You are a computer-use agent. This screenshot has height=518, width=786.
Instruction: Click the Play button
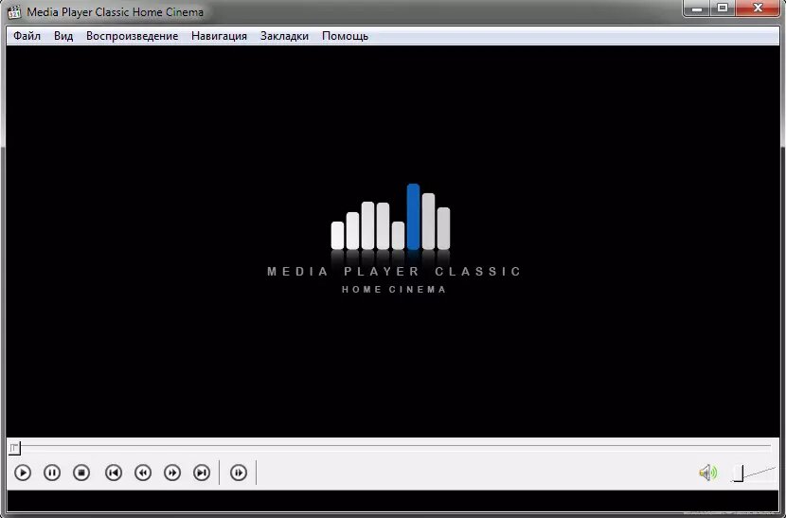coord(23,473)
